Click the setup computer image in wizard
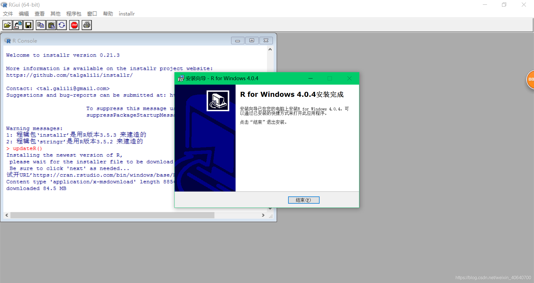 [218, 101]
